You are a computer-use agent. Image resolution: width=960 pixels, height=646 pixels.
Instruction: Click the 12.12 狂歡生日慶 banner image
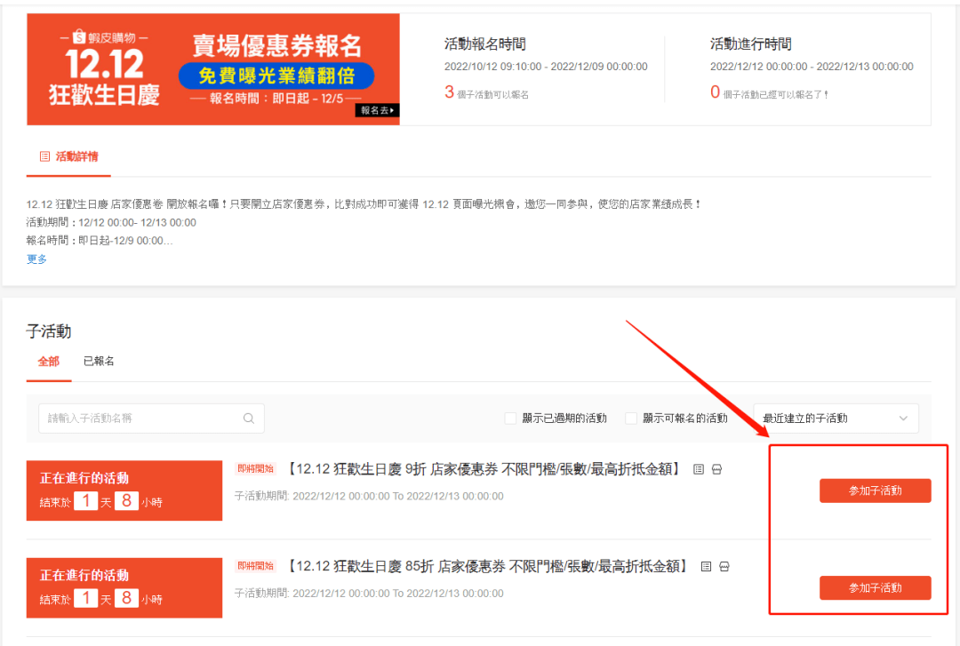point(213,69)
